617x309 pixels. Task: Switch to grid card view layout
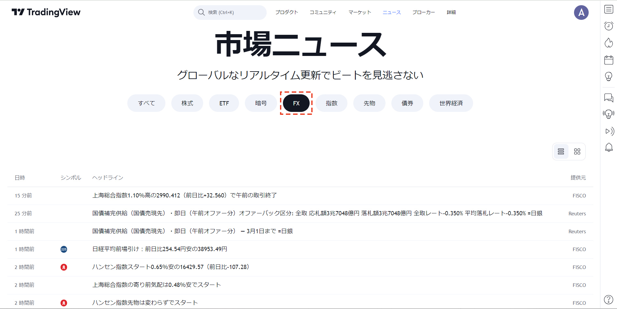coord(577,152)
